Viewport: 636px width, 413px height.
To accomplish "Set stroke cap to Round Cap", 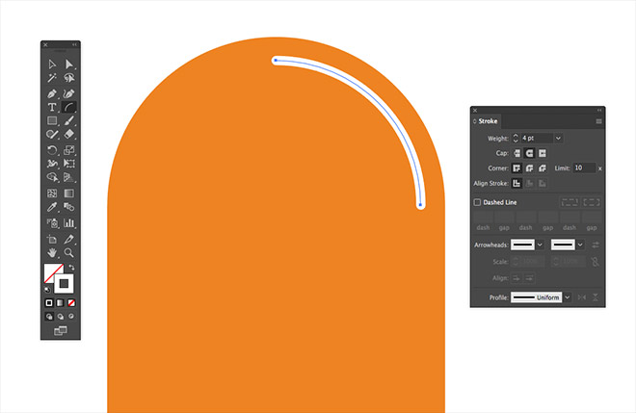I will [529, 153].
